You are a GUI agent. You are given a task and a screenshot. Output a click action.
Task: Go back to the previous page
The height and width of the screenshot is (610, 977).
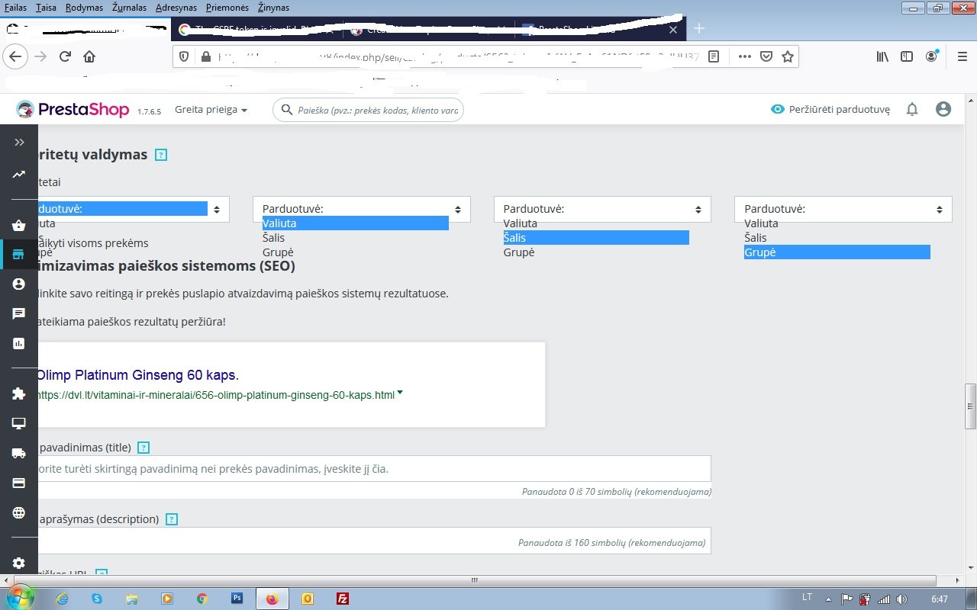point(16,56)
